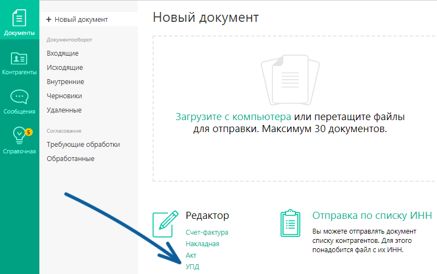Click the Документооборот section label
Screen dimensions: 437x274
pos(69,40)
